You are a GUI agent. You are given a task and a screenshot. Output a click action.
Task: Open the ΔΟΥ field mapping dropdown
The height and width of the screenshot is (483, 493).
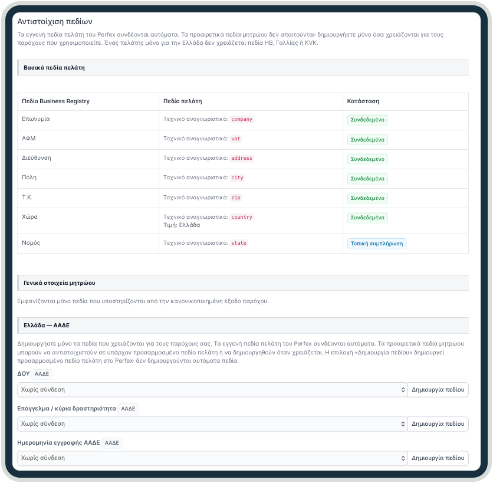[x=212, y=390]
